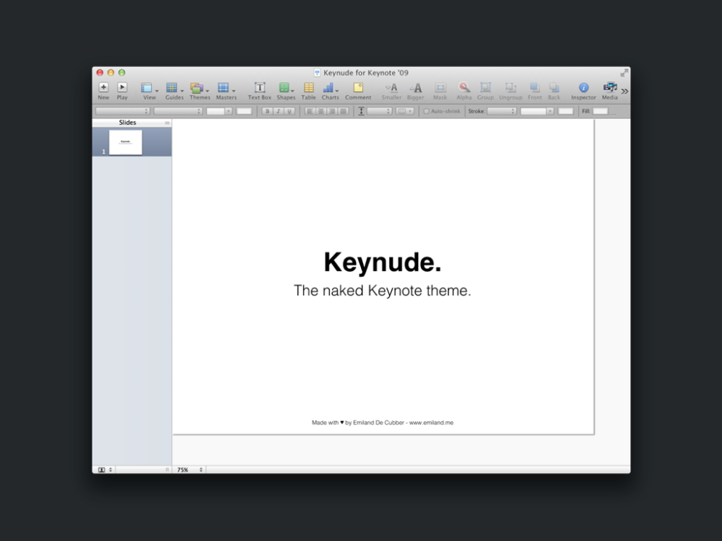Open the font family dropdown

[x=123, y=111]
